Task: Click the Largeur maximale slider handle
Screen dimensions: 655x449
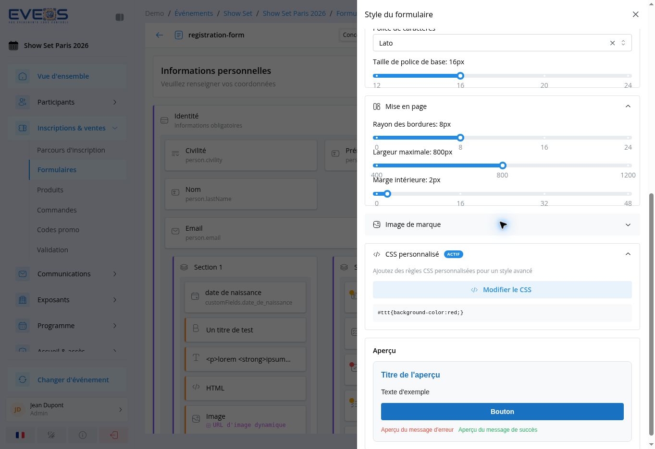Action: [x=503, y=165]
